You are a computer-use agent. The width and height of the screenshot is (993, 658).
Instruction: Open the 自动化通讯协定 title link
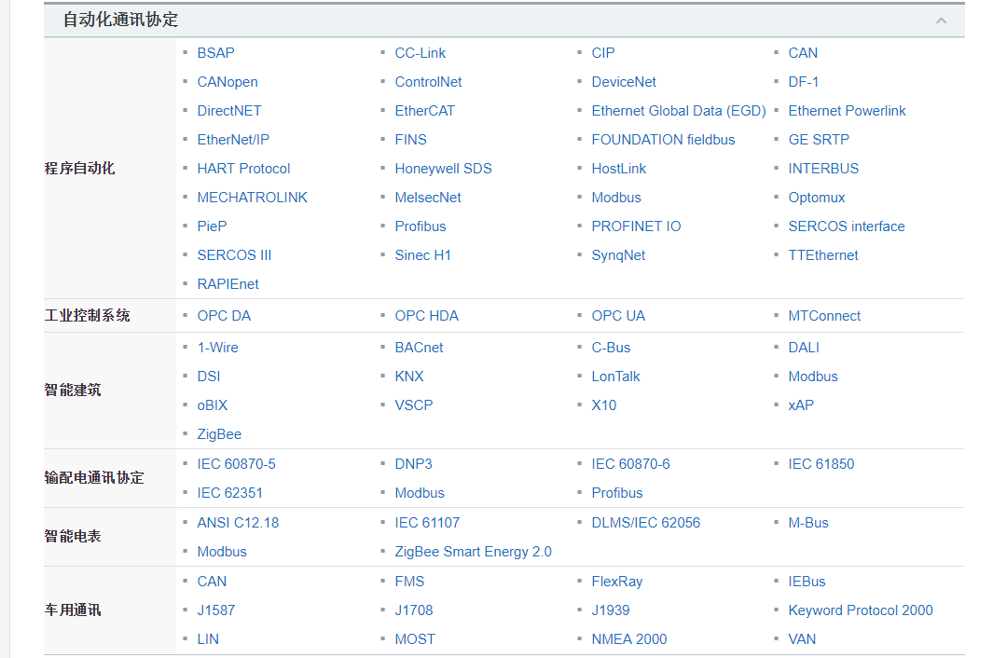120,20
